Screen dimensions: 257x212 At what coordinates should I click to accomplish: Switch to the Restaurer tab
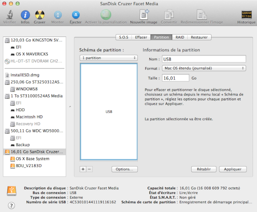click(199, 37)
